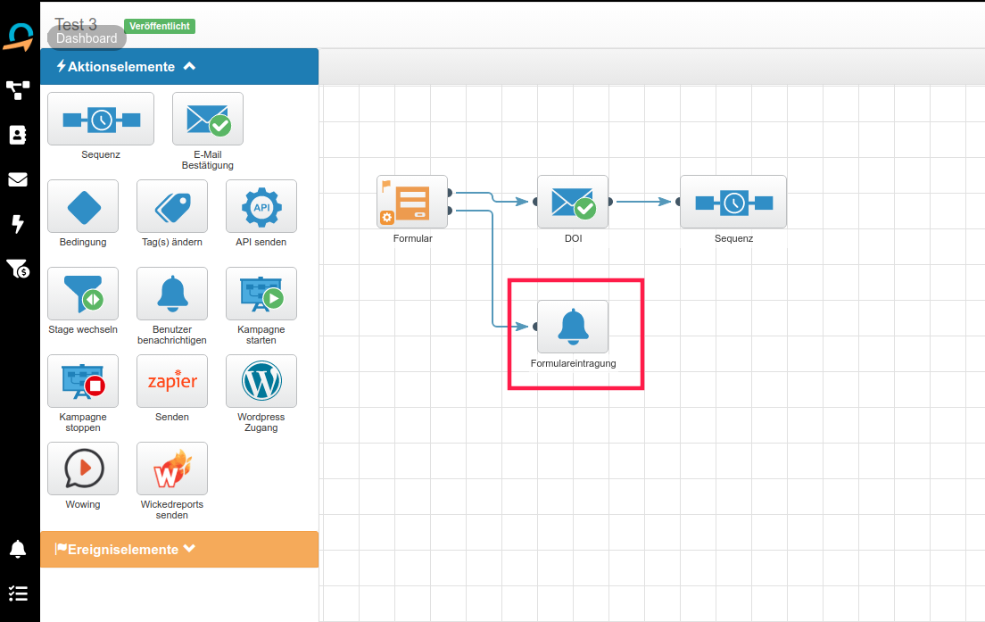985x622 pixels.
Task: Pick the Wordpress Zugang element
Action: (x=261, y=381)
